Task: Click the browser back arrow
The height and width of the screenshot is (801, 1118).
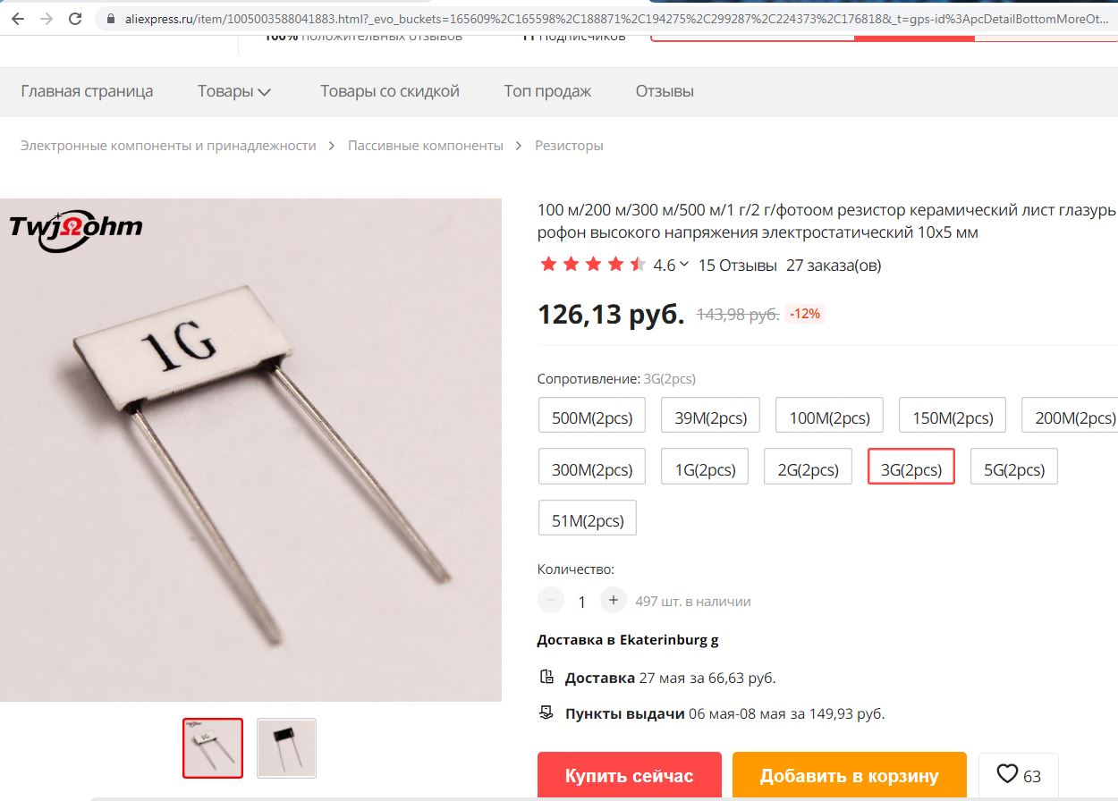Action: (x=21, y=18)
